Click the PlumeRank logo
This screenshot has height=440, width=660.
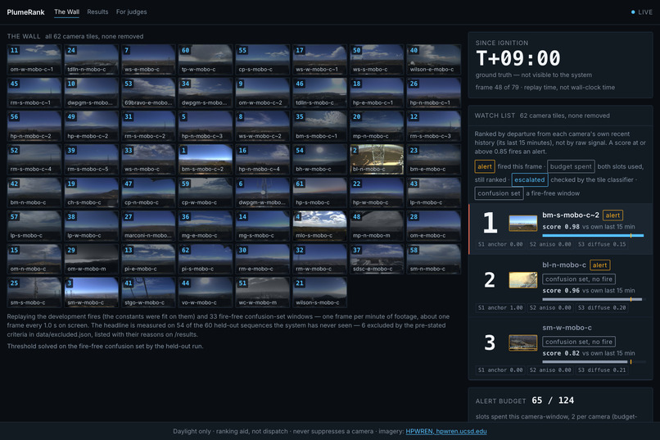pyautogui.click(x=25, y=12)
